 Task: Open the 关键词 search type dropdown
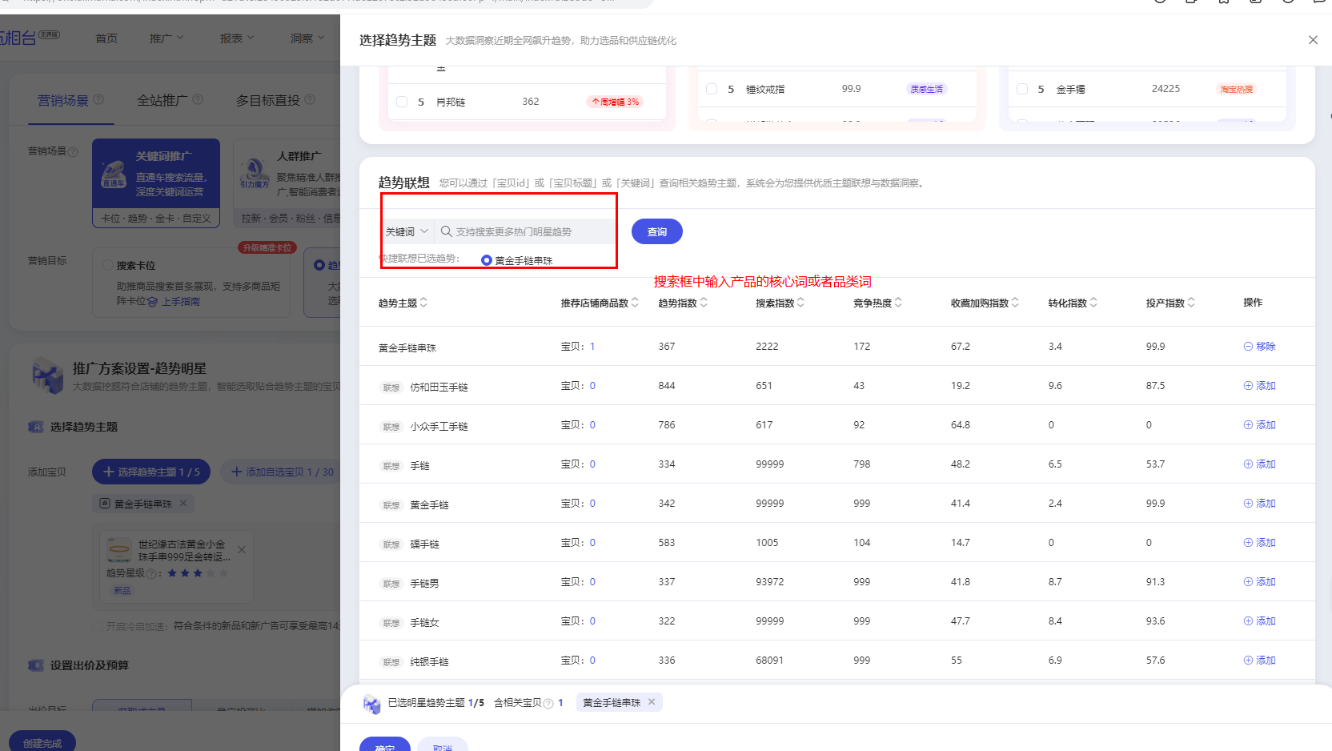407,231
